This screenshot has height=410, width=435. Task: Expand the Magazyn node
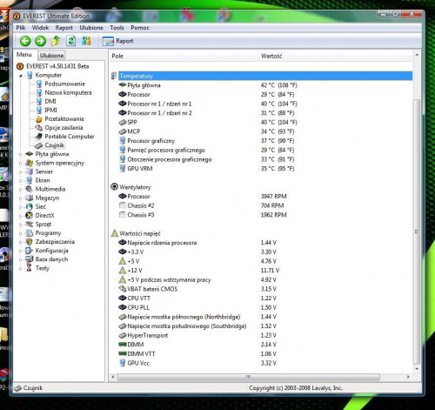coord(21,198)
